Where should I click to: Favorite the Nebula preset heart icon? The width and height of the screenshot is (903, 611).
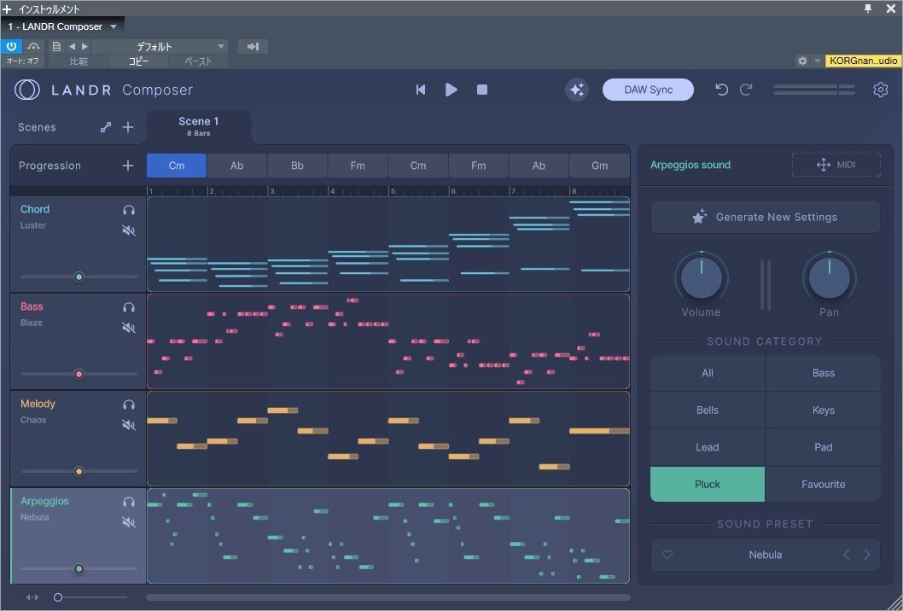(x=667, y=555)
